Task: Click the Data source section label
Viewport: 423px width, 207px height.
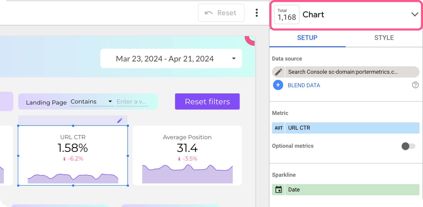Action: coord(287,59)
